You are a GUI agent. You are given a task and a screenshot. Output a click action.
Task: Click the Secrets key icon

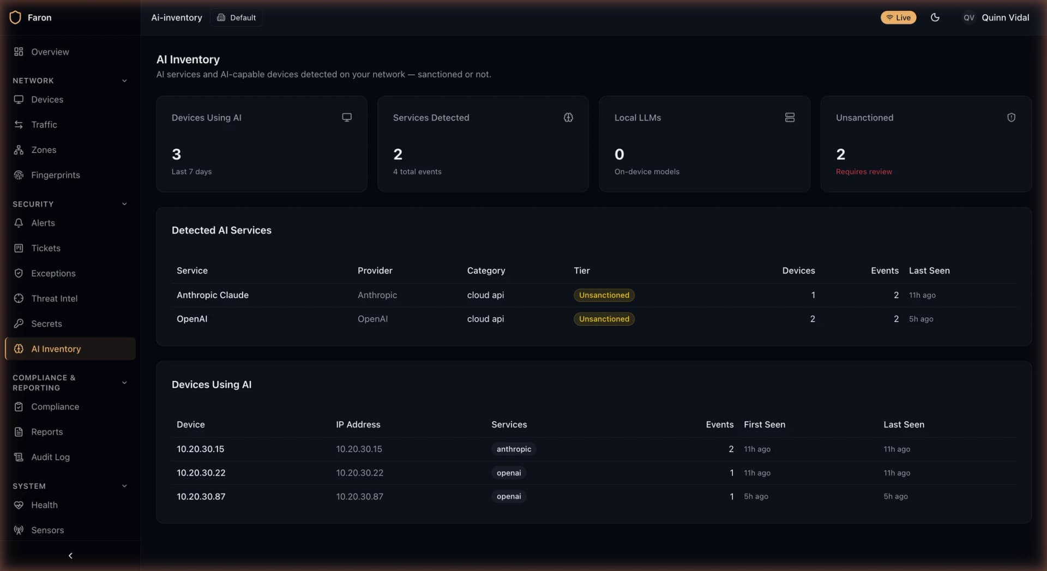tap(19, 323)
